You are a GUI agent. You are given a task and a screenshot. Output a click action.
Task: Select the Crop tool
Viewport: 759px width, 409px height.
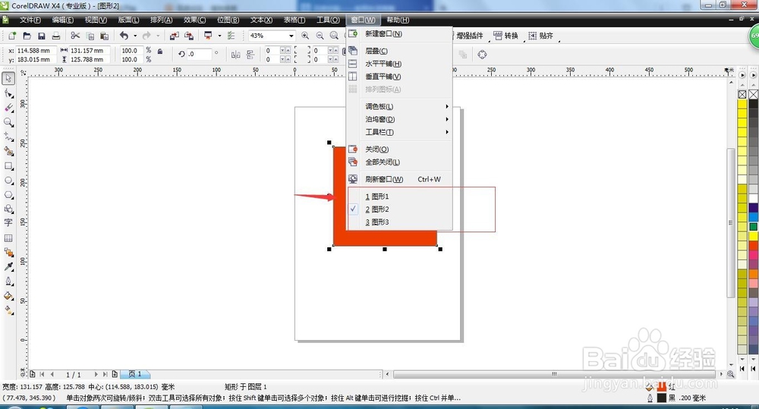8,108
